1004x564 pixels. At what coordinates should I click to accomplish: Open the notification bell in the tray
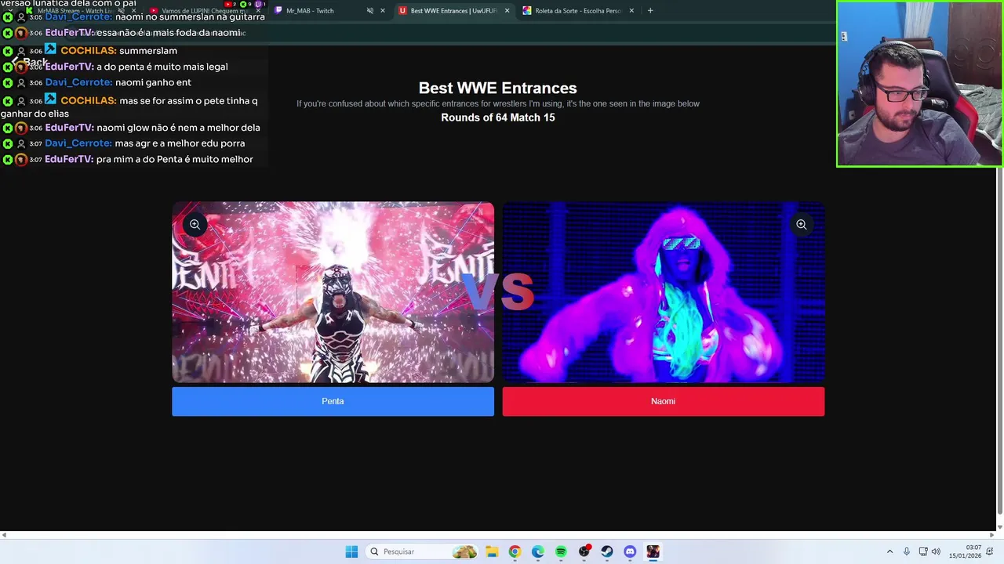point(991,552)
